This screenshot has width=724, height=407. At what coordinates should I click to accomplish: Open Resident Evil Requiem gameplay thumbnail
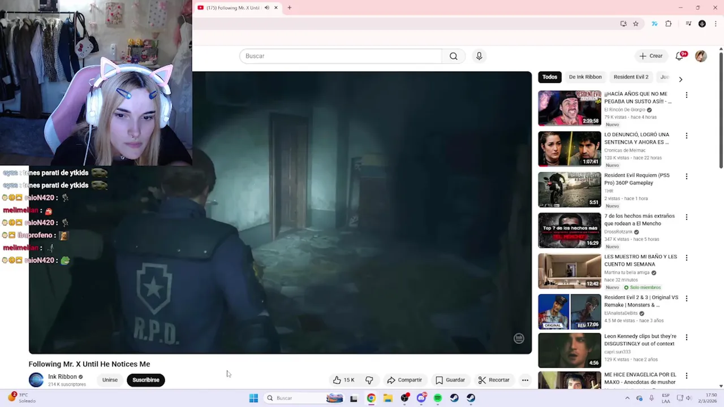pos(570,189)
